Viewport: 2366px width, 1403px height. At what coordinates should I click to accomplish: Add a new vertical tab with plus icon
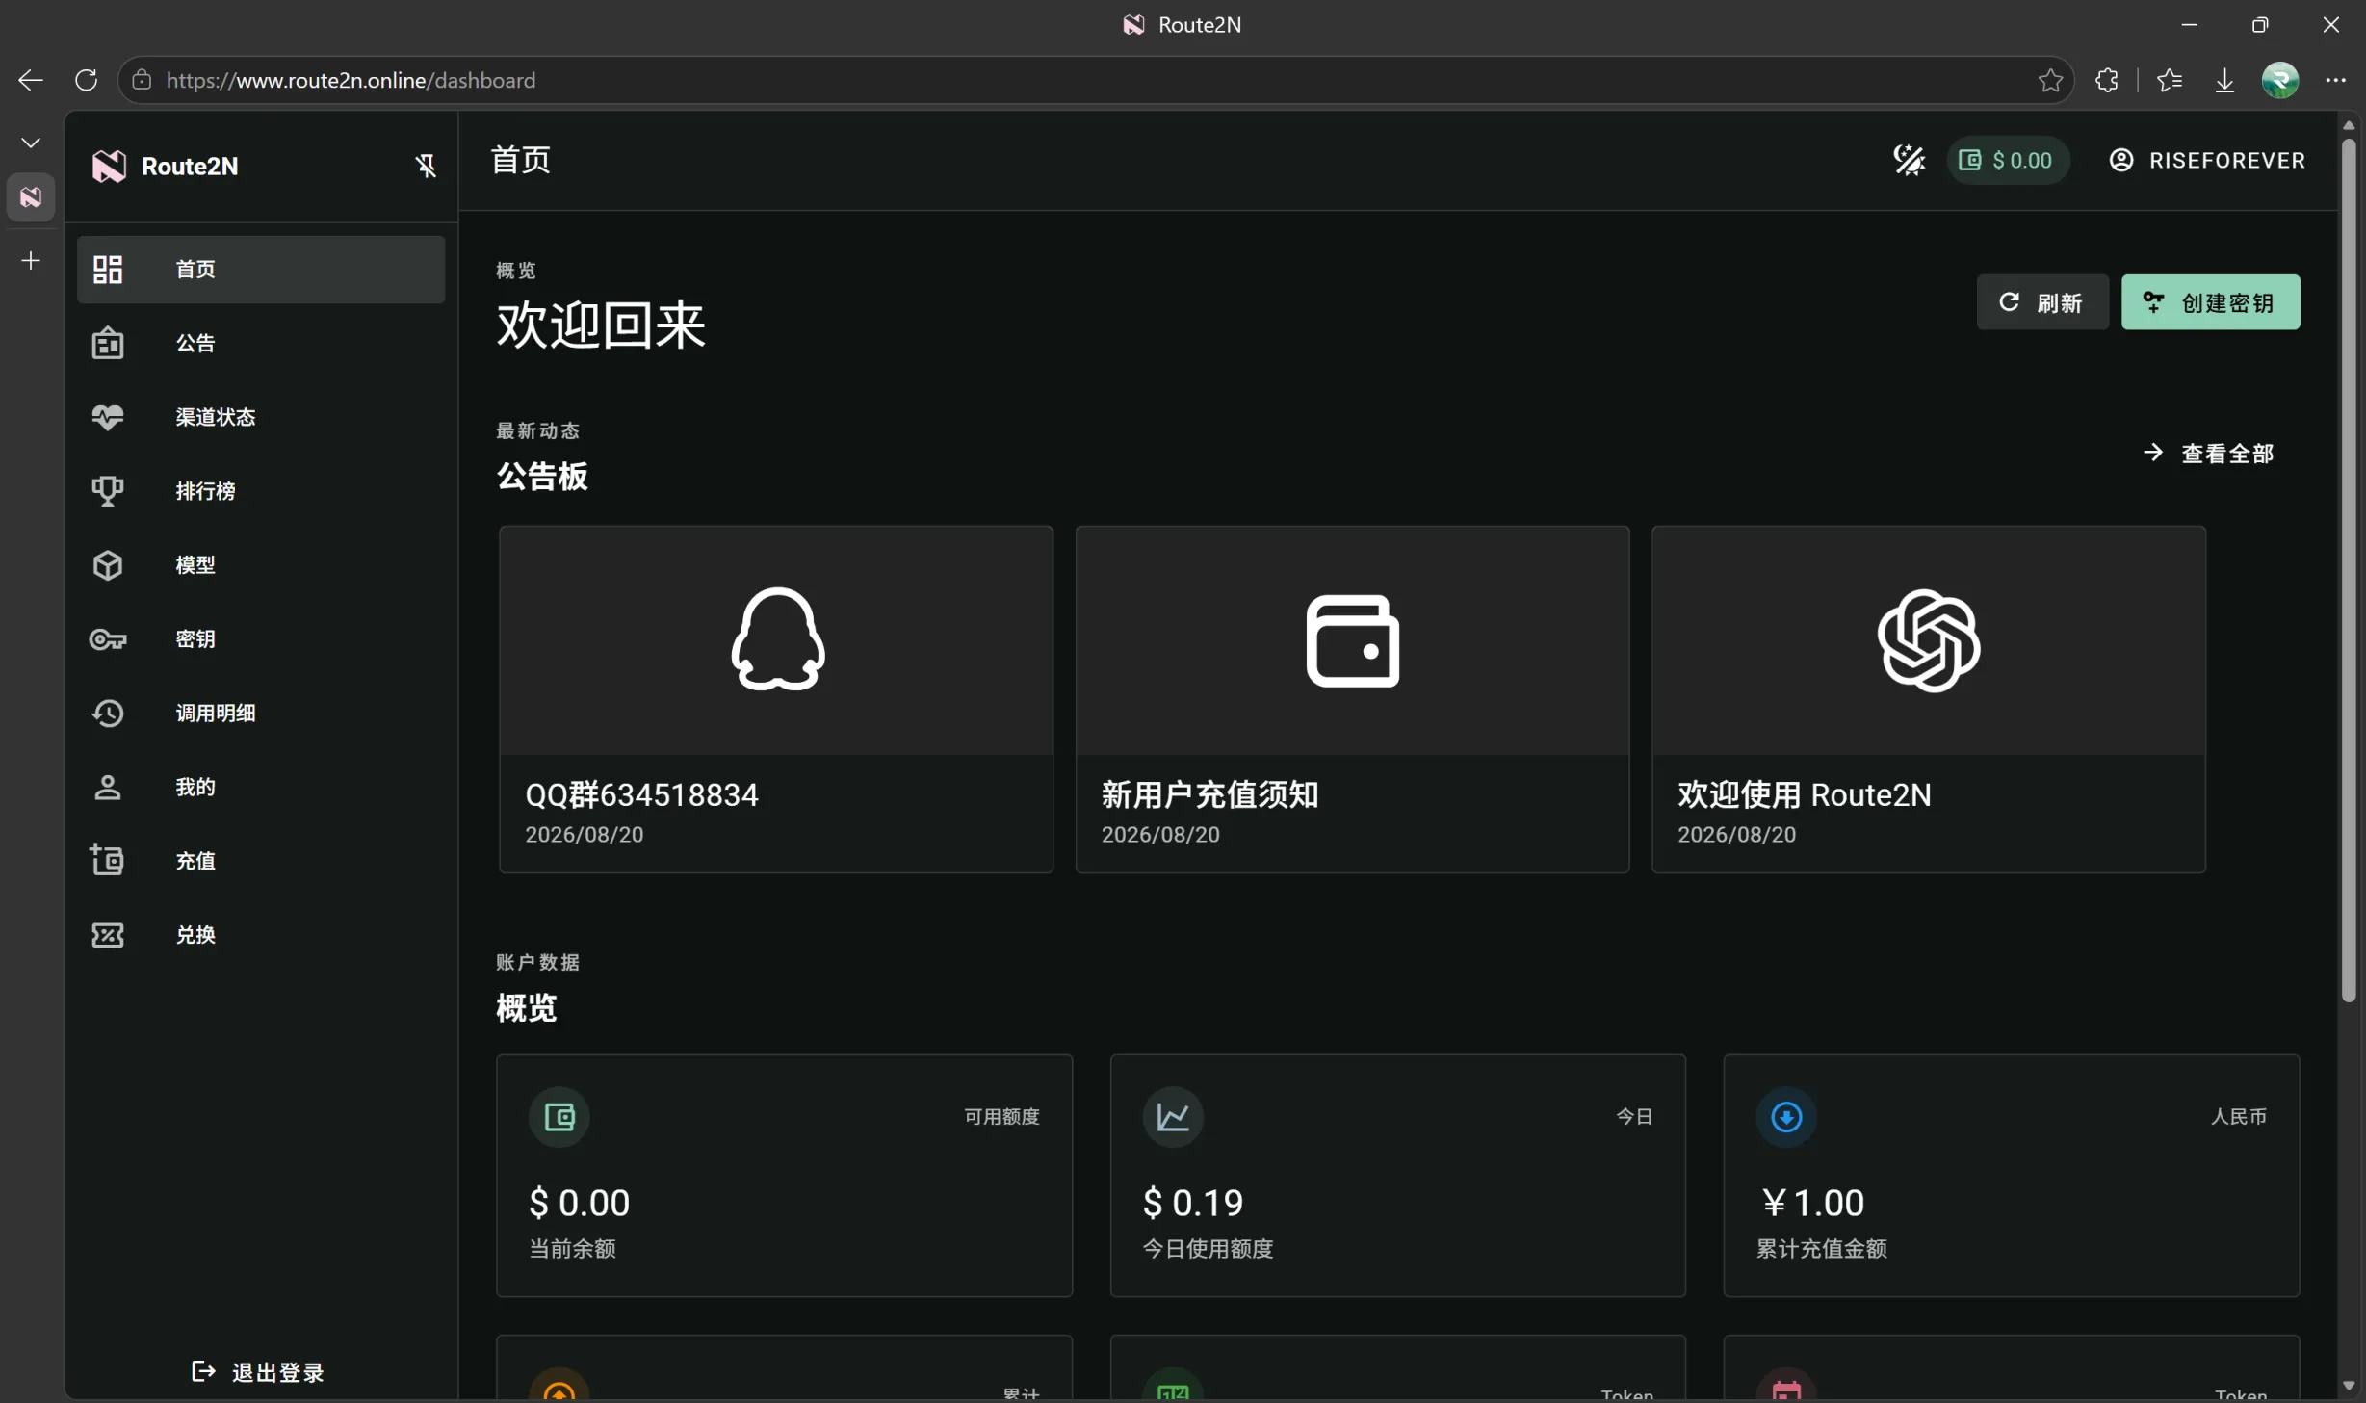point(31,261)
